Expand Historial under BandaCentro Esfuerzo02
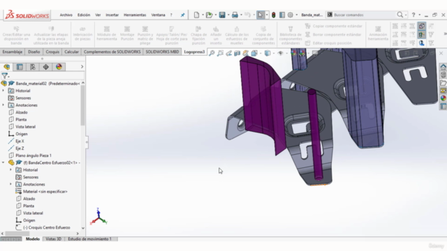Viewport: 447px width, 251px height. coord(11,170)
